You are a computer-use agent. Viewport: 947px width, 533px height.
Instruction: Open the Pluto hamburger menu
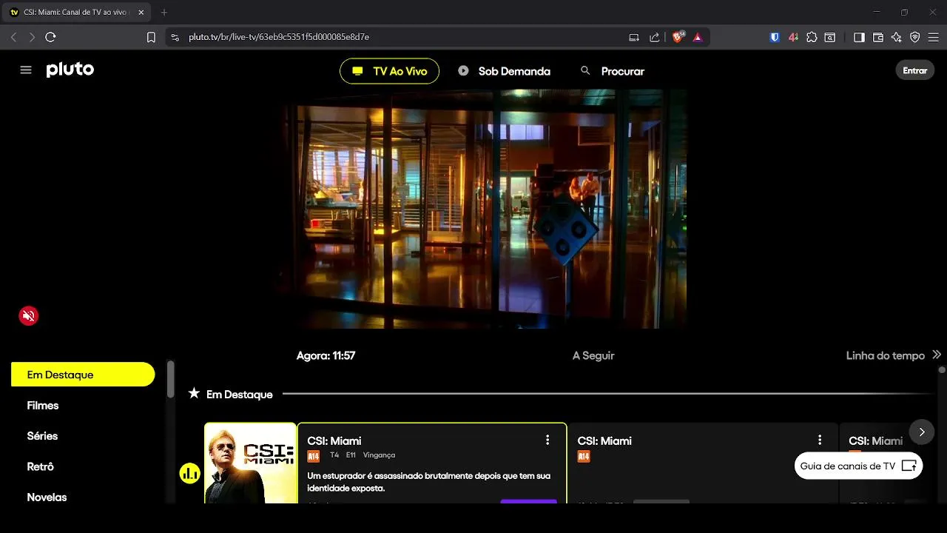(x=26, y=70)
